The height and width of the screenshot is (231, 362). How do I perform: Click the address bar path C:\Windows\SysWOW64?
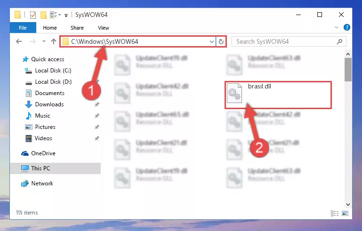105,41
